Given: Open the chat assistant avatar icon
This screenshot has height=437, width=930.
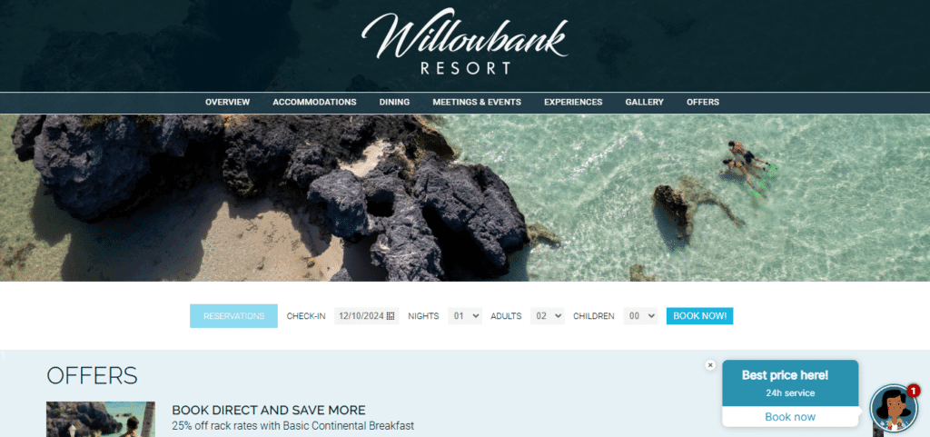Looking at the screenshot, I should pos(894,409).
